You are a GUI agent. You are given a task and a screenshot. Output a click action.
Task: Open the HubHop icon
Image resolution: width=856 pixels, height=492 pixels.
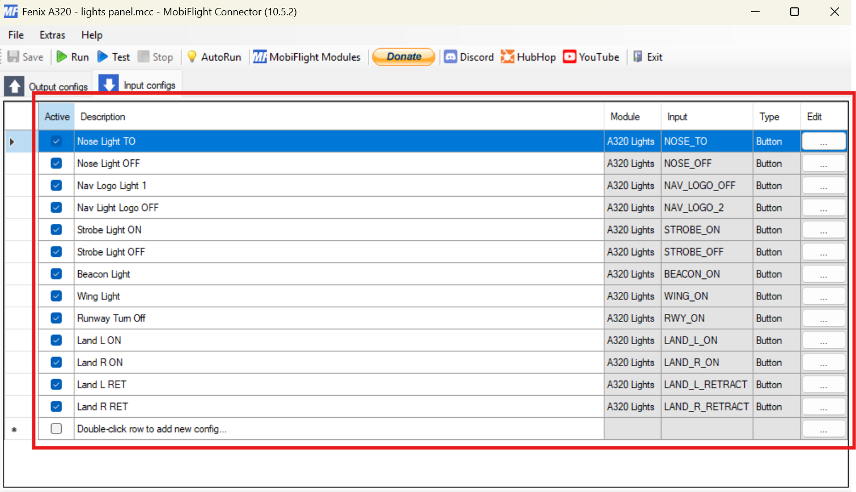pos(507,57)
